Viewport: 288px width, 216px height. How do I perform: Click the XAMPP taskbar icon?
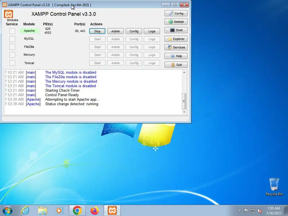pos(112,210)
